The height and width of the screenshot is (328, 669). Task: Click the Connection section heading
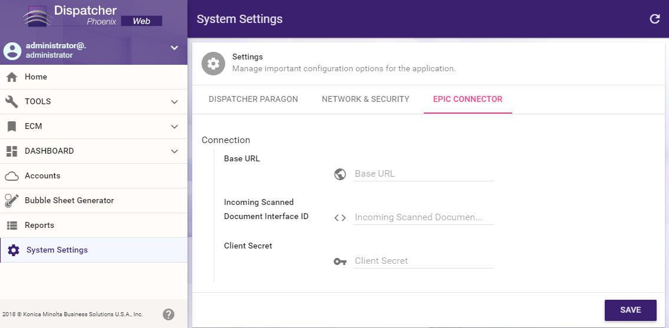pos(226,140)
